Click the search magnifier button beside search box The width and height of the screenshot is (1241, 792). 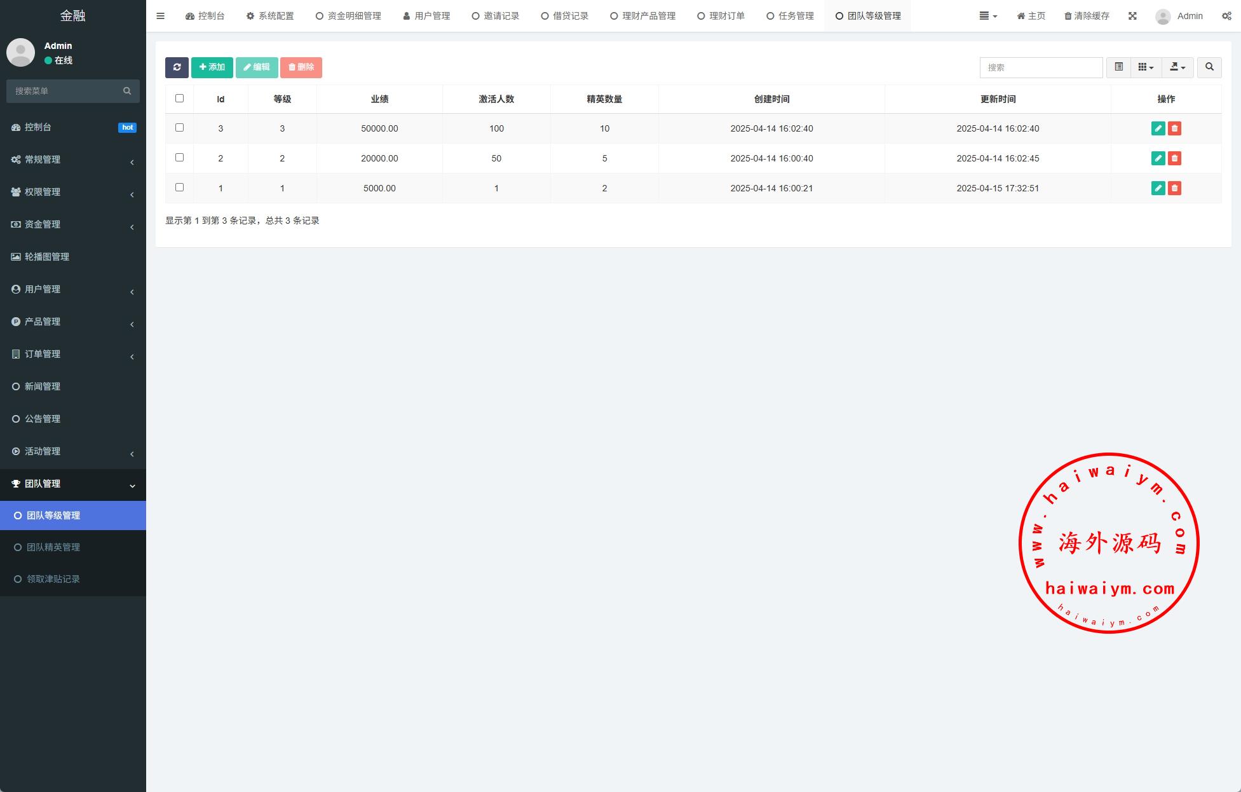pos(1209,67)
